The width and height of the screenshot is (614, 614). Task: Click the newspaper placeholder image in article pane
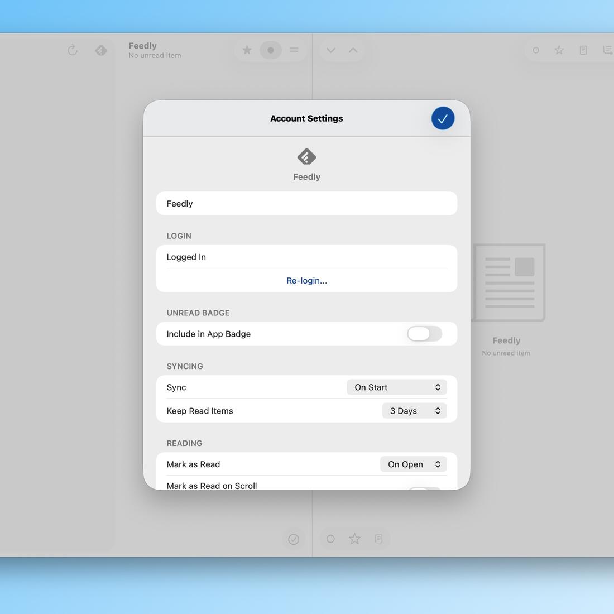click(509, 282)
